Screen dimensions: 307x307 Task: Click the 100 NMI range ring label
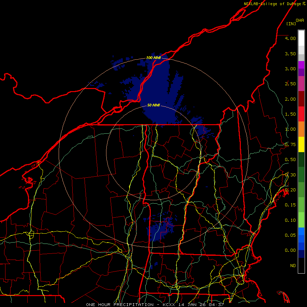[153, 58]
